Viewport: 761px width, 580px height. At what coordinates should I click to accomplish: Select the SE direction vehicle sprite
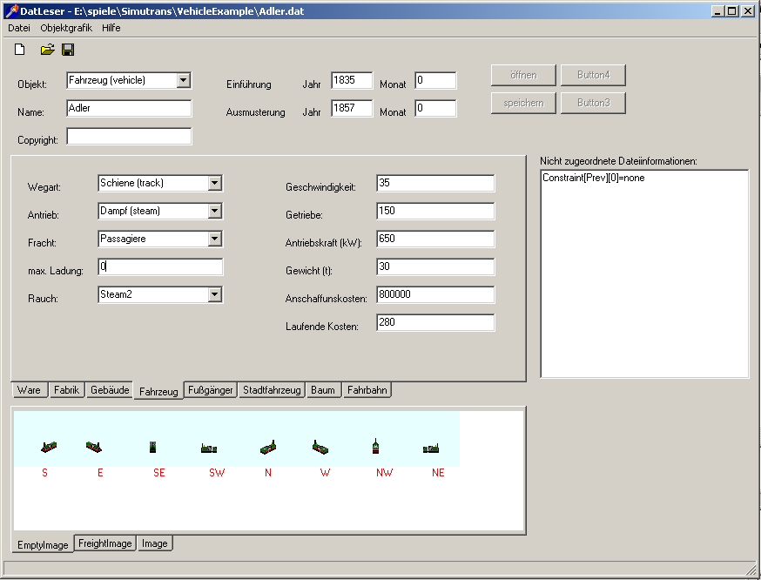(153, 447)
